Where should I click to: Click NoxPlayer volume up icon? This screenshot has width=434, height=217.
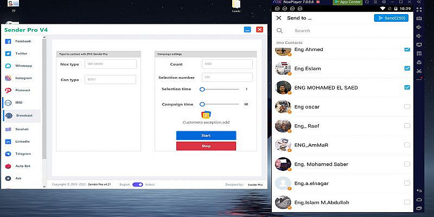coord(419,27)
